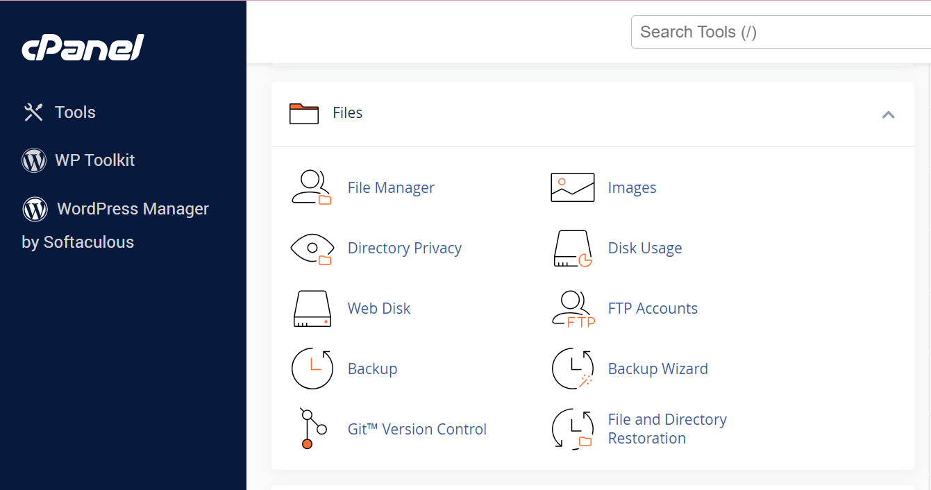Open the Backup link
The height and width of the screenshot is (490, 931).
(372, 369)
